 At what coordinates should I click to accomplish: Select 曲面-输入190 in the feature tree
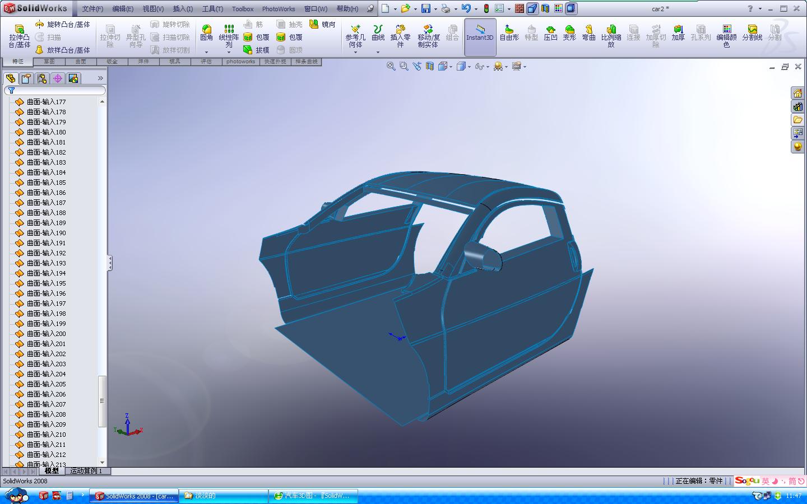click(47, 233)
